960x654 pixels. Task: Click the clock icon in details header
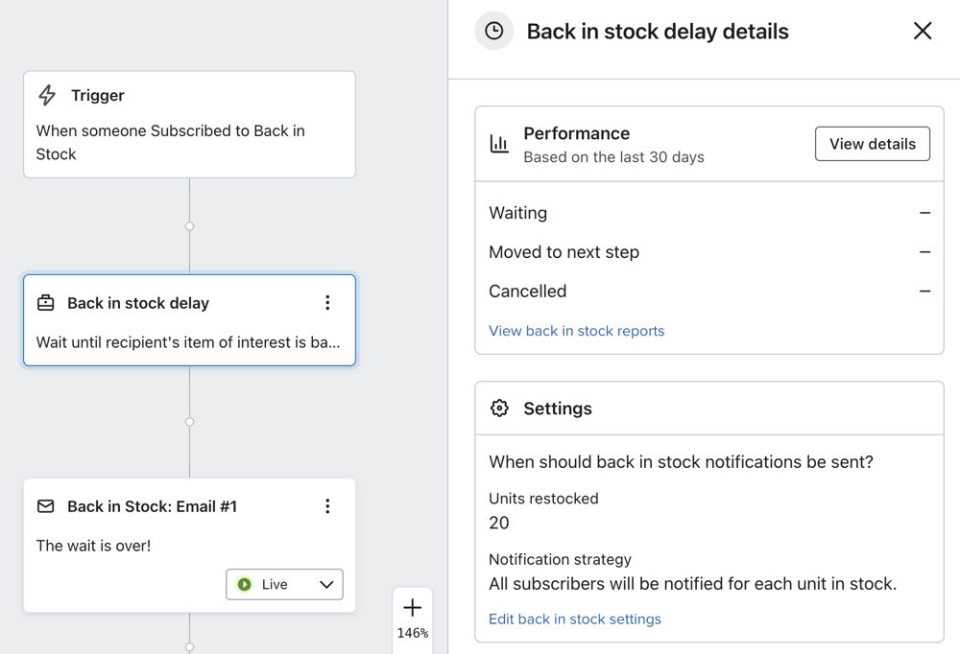493,32
